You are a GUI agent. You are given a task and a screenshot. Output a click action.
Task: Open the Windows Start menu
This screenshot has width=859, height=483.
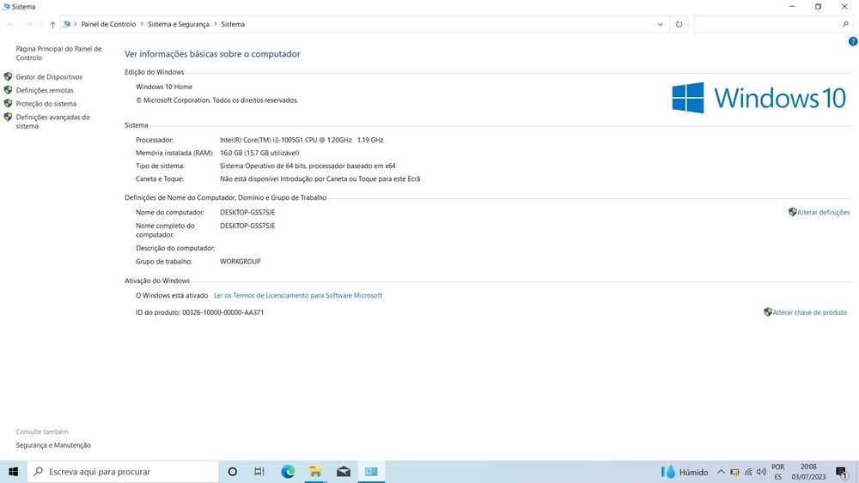click(x=13, y=472)
